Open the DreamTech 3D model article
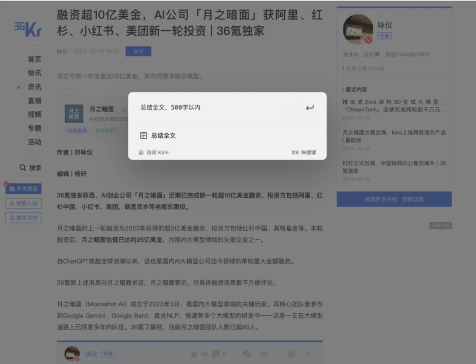476x364 pixels. [x=394, y=106]
